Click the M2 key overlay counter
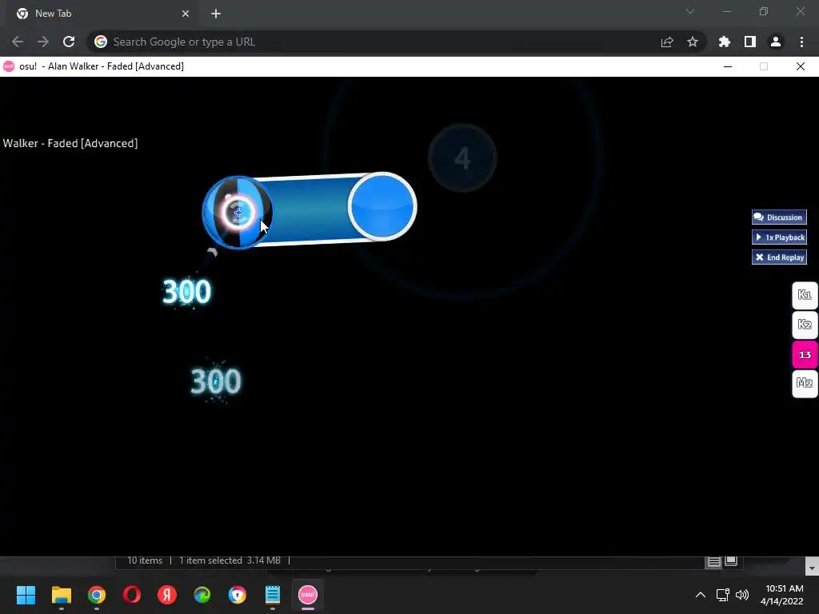Viewport: 819px width, 614px height. 805,384
